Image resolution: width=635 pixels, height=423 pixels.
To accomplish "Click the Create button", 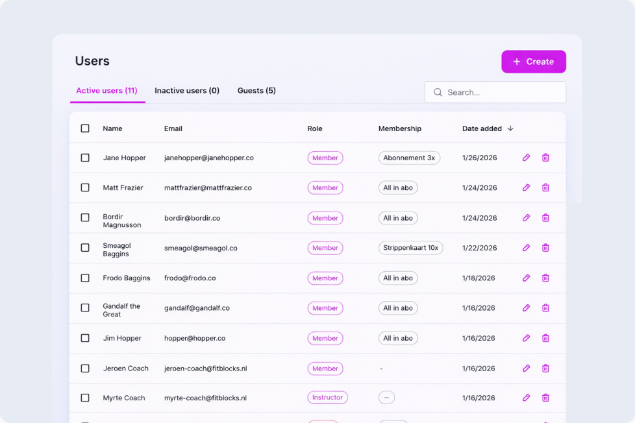I will tap(534, 62).
